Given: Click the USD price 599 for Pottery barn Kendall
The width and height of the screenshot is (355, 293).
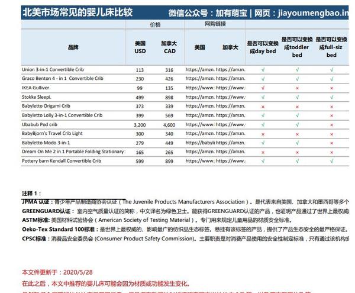Looking at the screenshot, I should pyautogui.click(x=140, y=161).
